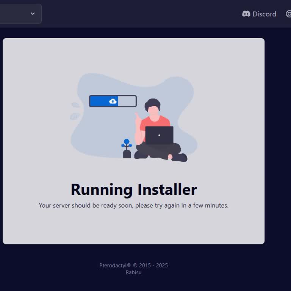Expand the server selector dropdown chevron
This screenshot has height=291, width=291.
[33, 14]
